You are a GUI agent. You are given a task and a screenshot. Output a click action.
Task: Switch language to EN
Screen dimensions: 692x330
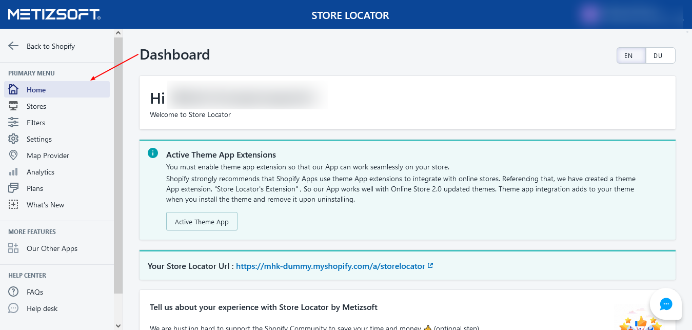[x=631, y=55]
